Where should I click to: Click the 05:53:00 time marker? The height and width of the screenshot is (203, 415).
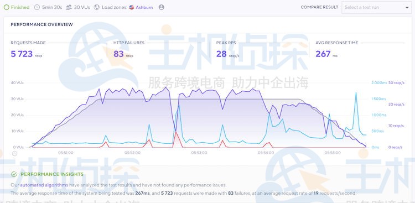point(199,153)
